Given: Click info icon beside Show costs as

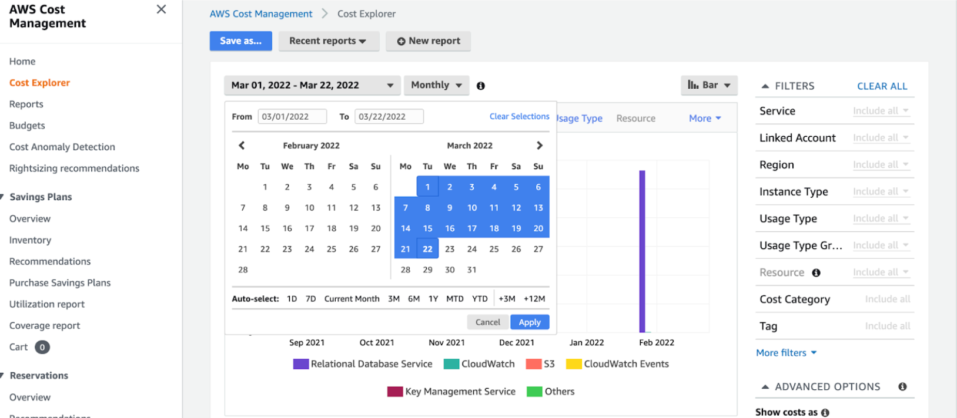Looking at the screenshot, I should coord(825,413).
